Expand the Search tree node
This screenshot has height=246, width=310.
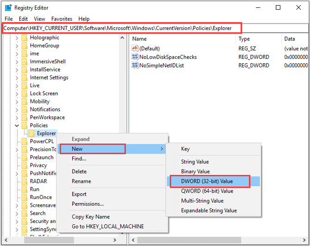click(17, 214)
